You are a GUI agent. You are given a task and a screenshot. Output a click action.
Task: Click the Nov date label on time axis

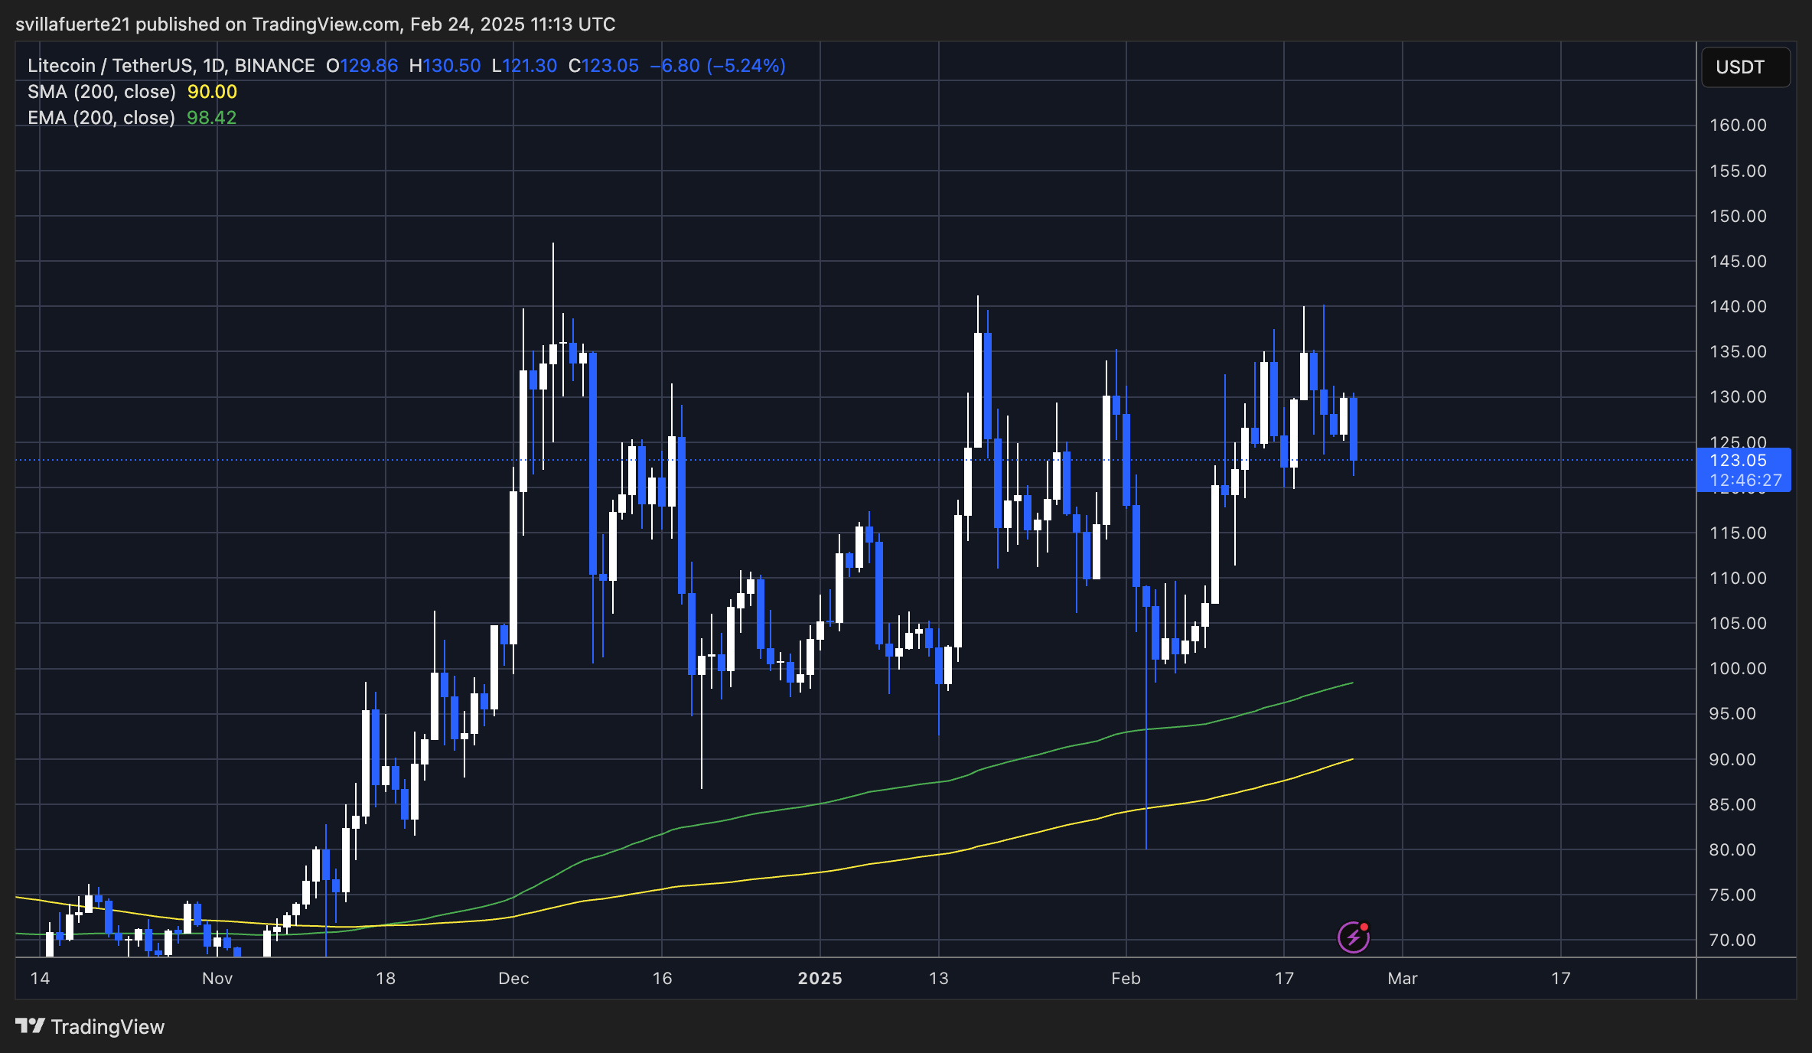[217, 978]
